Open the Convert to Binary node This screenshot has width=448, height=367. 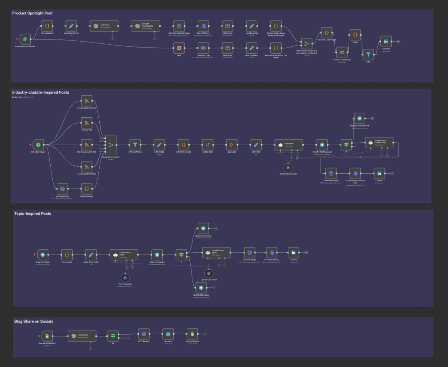click(271, 252)
